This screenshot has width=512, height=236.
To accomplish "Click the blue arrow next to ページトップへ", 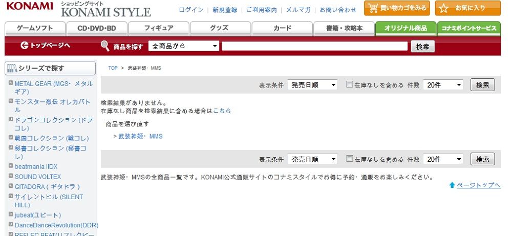I will 452,185.
